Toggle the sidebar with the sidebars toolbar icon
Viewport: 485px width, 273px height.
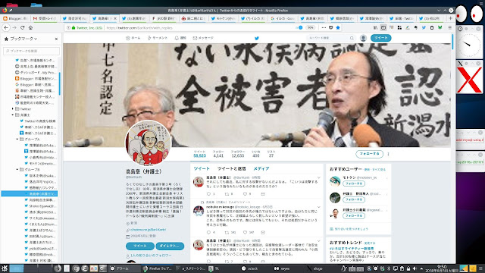point(383,27)
